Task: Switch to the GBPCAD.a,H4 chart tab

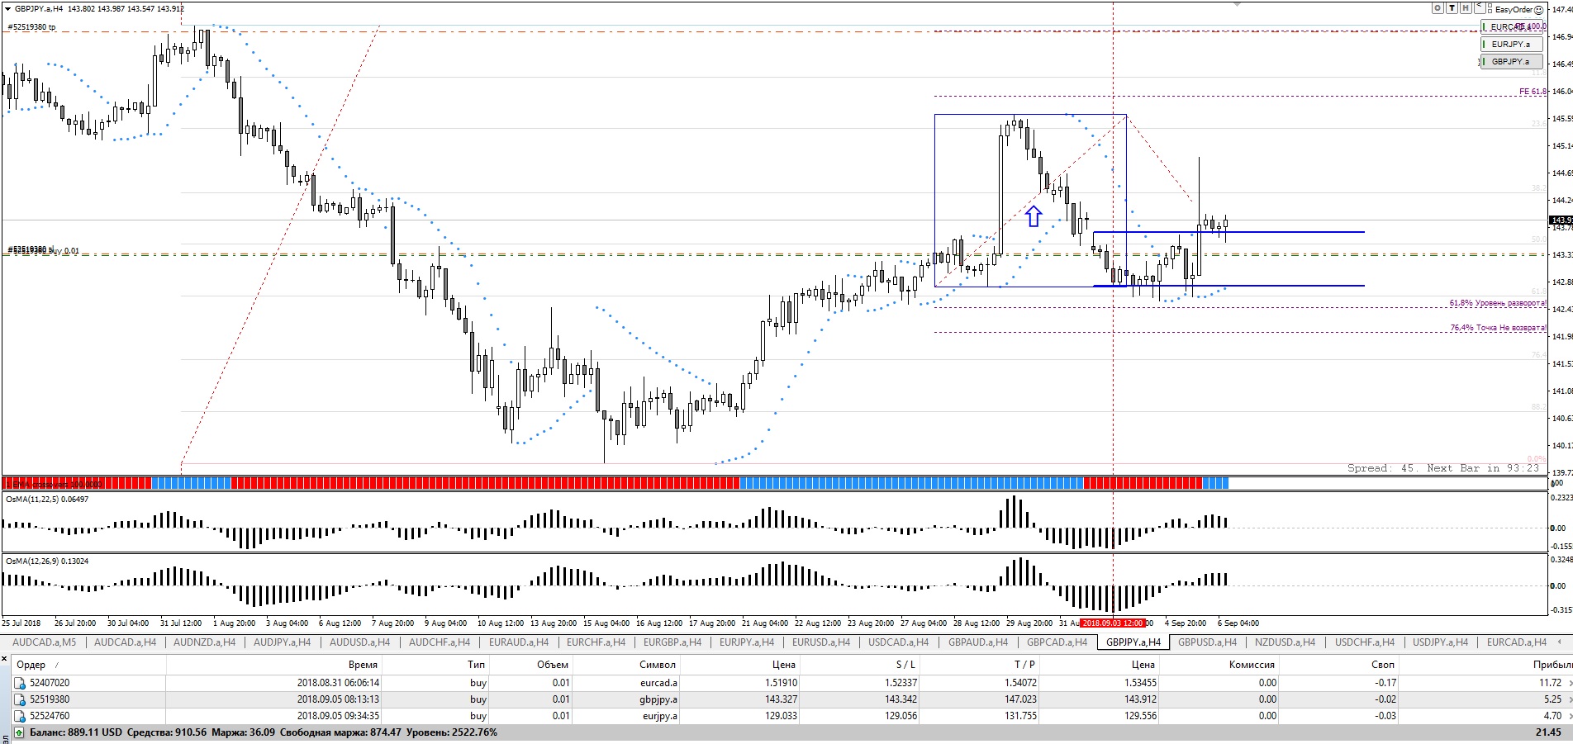Action: coord(1057,642)
